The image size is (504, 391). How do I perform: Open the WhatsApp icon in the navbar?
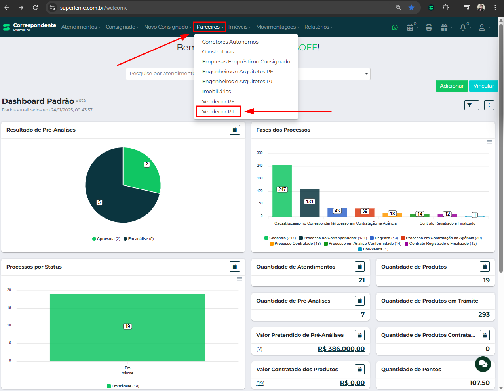point(395,27)
